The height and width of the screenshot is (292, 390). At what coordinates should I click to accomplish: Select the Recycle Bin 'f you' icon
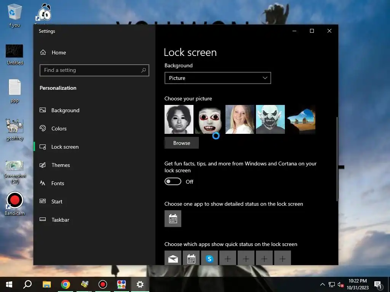tap(15, 15)
